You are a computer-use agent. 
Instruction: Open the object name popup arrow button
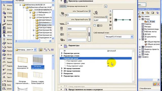[x=106, y=6]
